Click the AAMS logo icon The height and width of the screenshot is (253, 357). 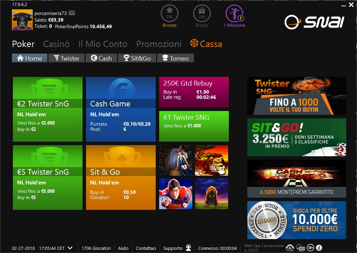click(x=301, y=248)
